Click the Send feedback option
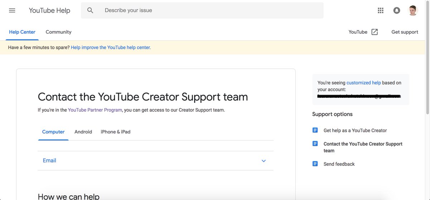 coord(339,164)
